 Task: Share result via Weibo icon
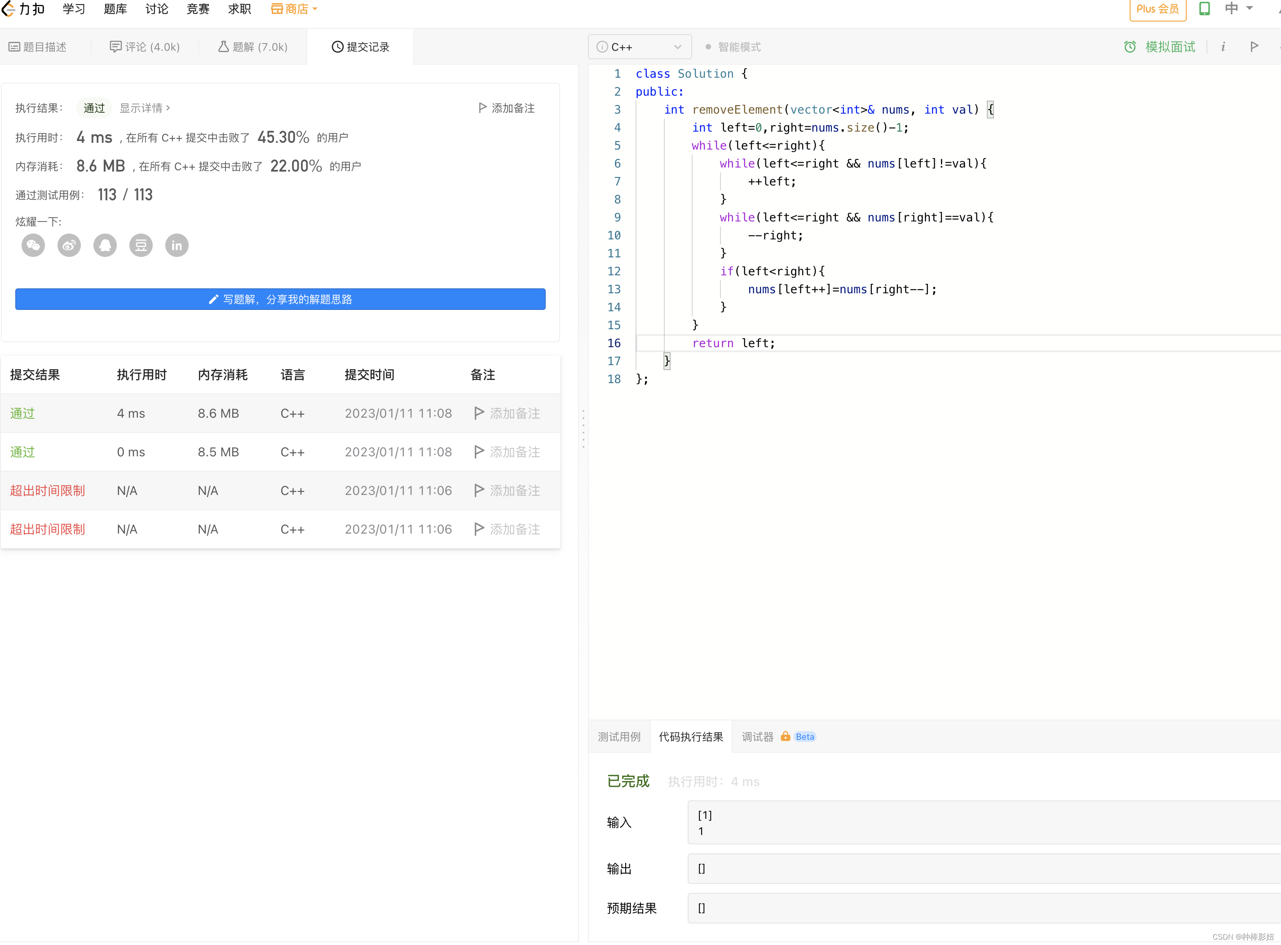[x=69, y=245]
